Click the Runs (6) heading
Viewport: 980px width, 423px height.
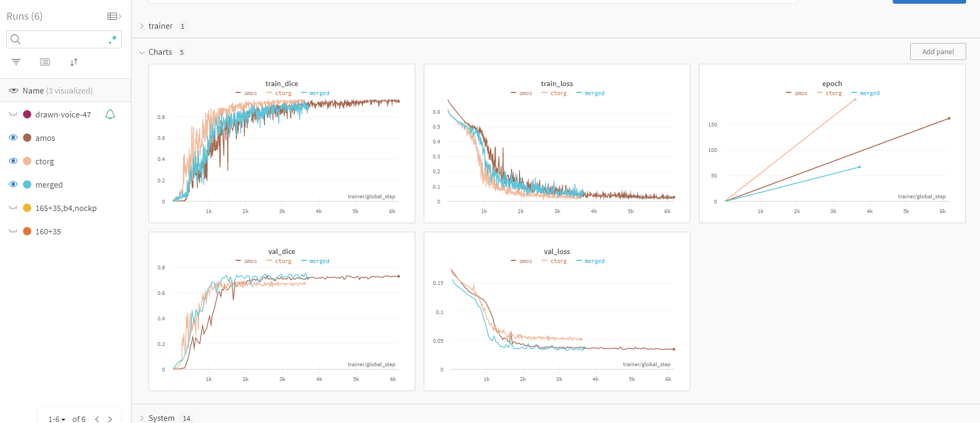(24, 16)
